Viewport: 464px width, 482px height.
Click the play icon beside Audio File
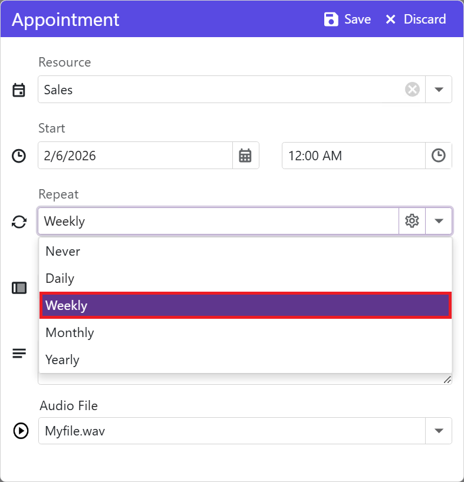click(20, 431)
